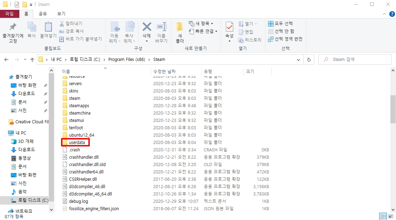Click Rename (이름 바꾸기) icon
Viewport: 396px width, 220px height.
(161, 27)
